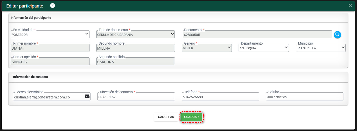Click the help question mark icon
Viewport: 357px width, 131px height.
coord(53,6)
